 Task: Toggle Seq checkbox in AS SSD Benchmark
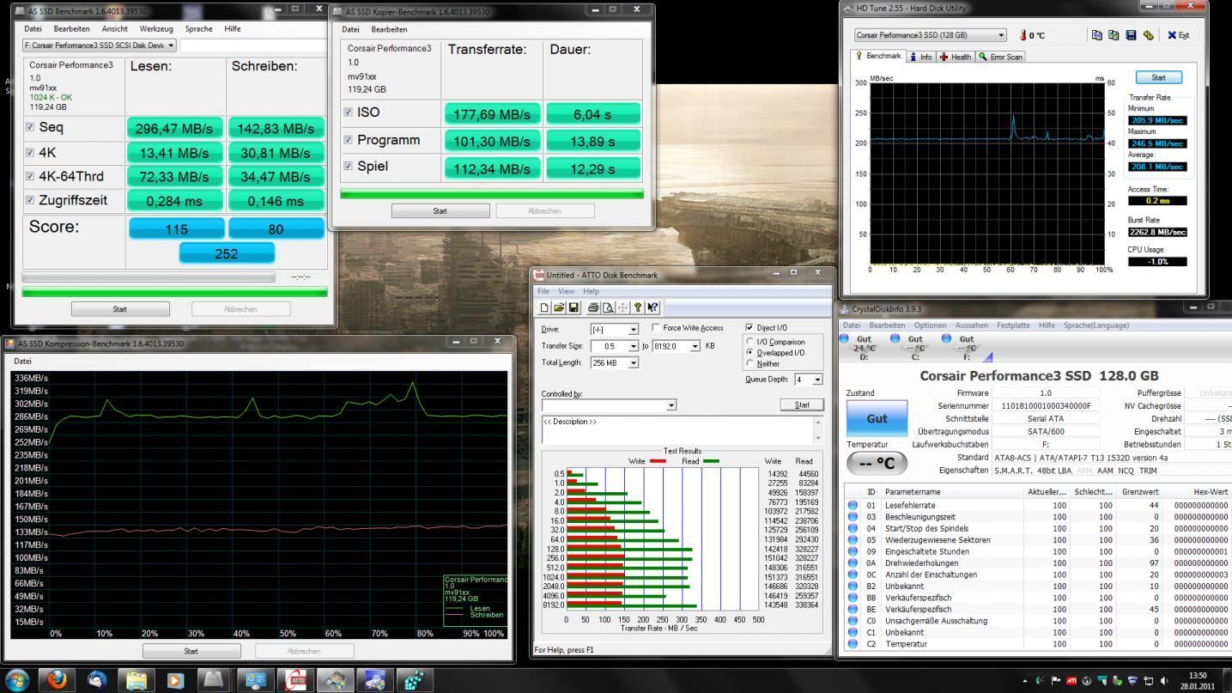click(x=30, y=127)
